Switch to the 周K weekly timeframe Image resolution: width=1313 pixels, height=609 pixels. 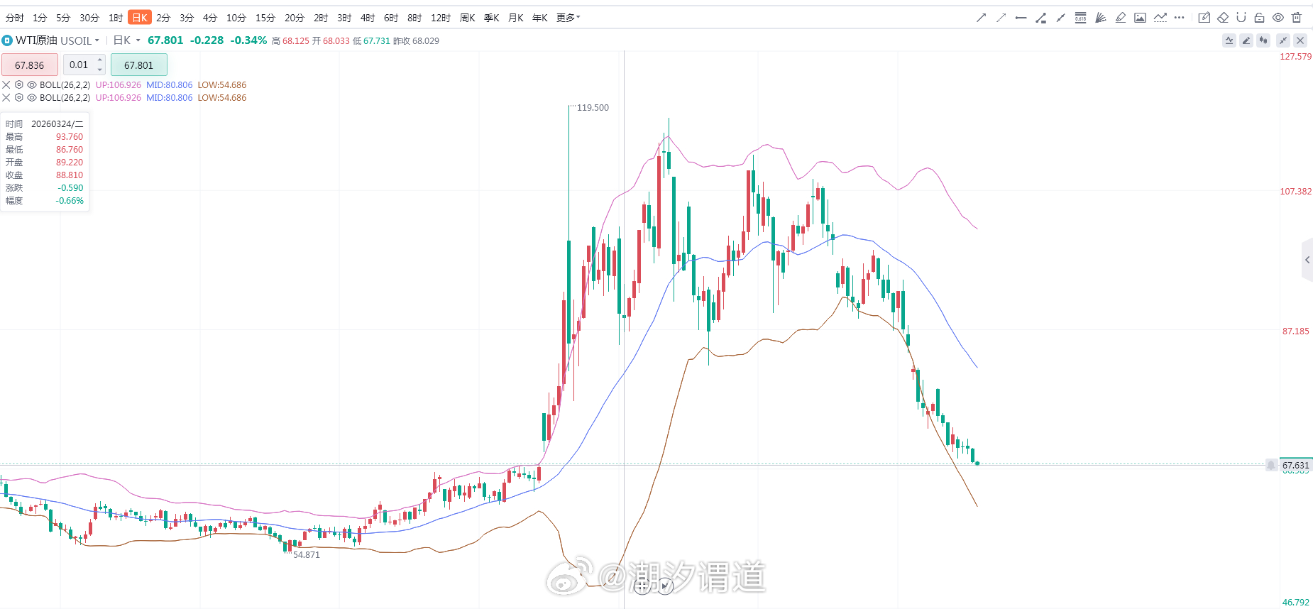[x=468, y=18]
